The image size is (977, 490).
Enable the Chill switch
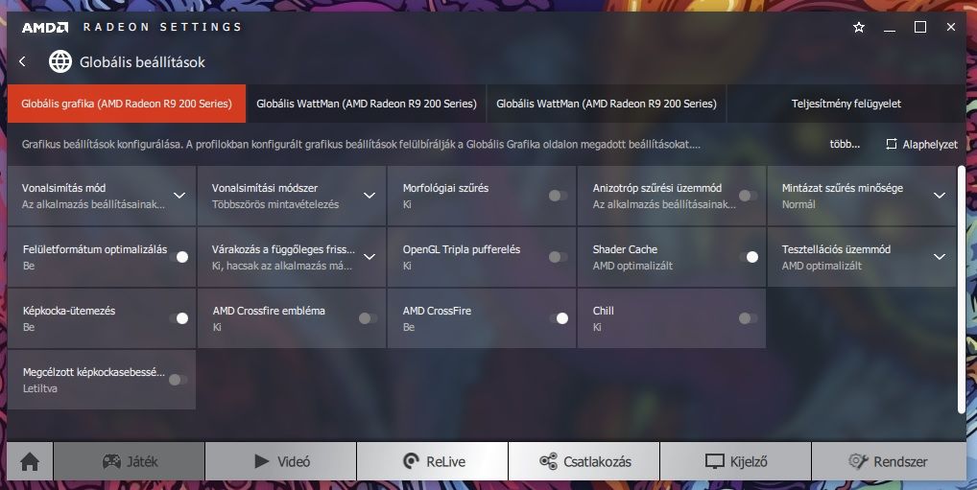coord(748,318)
